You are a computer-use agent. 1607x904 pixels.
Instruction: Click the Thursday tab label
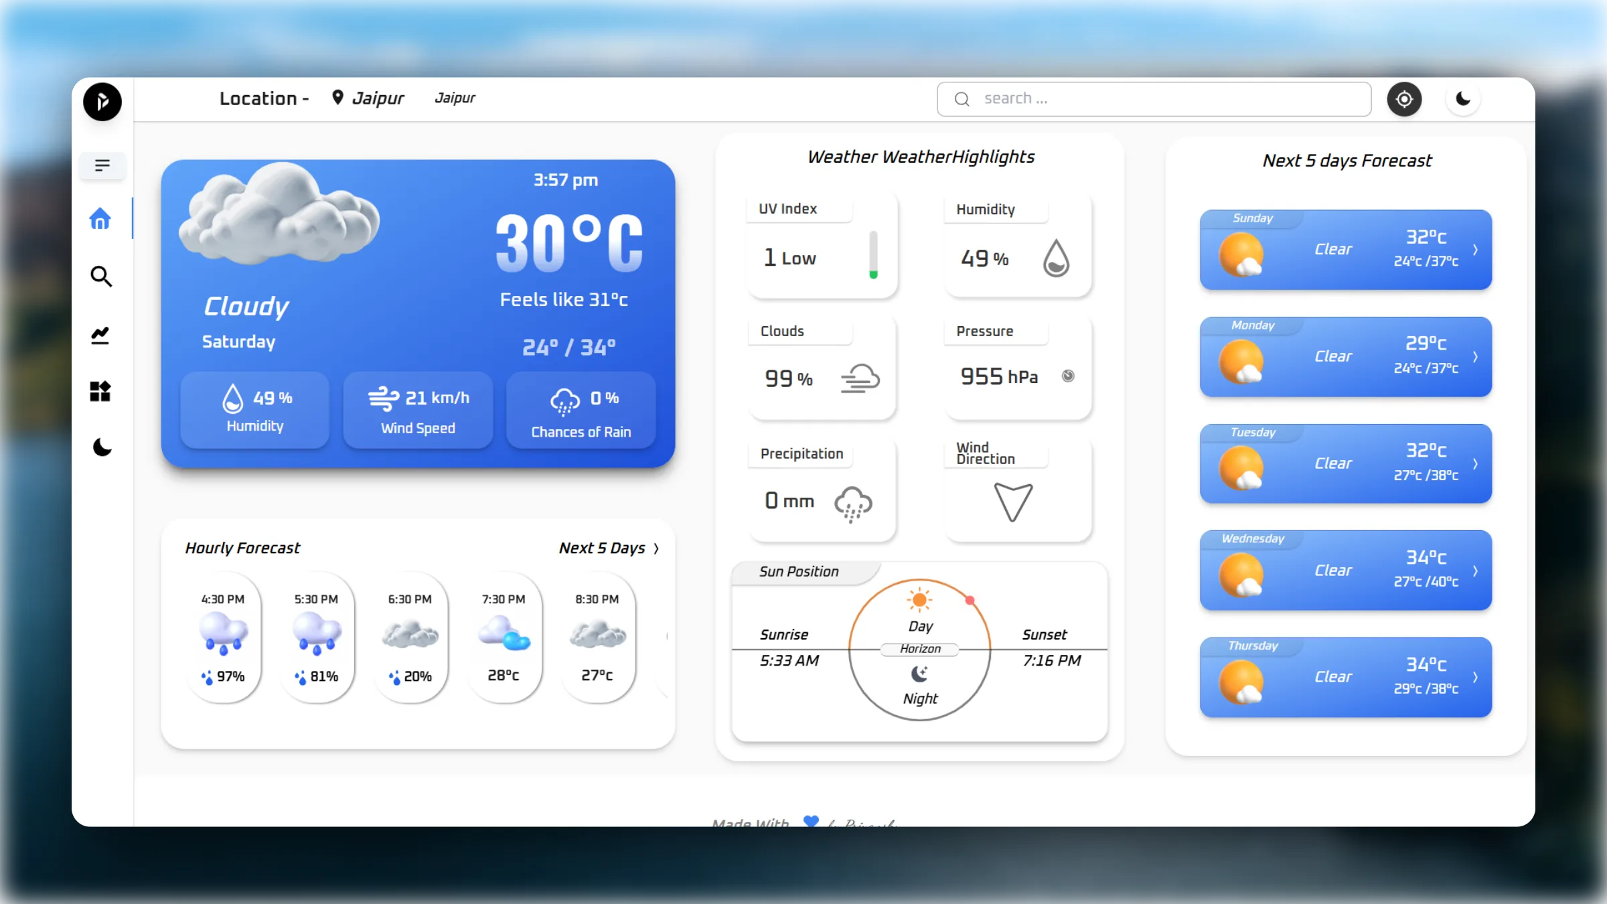point(1253,646)
